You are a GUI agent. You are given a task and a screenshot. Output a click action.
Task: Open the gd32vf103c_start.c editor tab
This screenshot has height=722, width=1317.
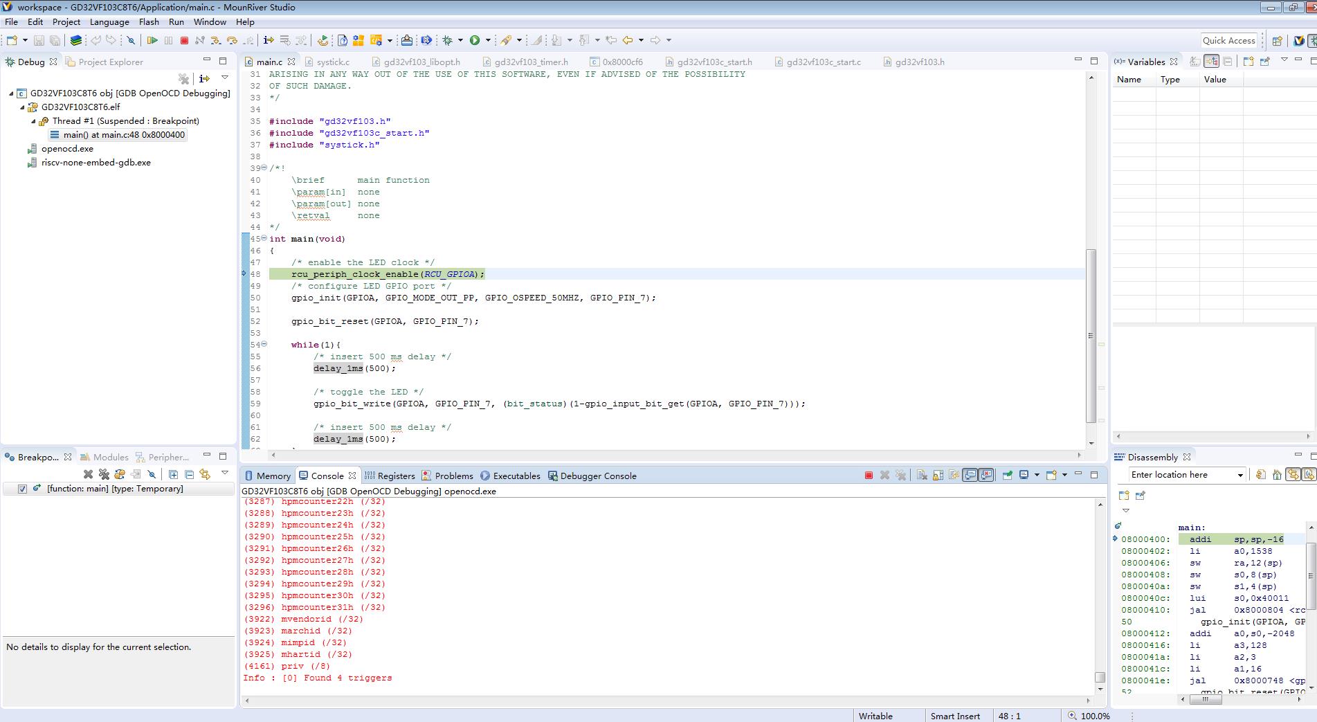pos(817,62)
